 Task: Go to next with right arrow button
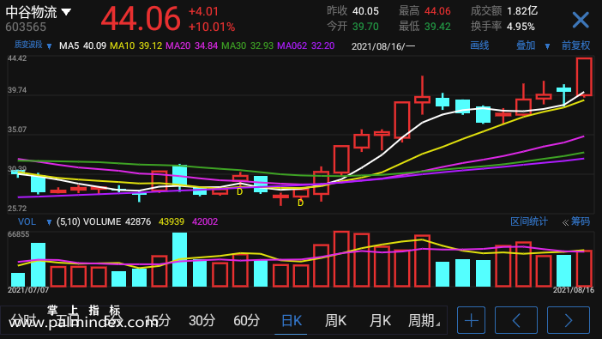click(x=569, y=320)
